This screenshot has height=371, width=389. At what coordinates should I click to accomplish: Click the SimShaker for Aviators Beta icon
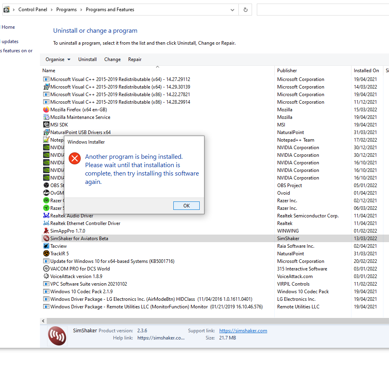pyautogui.click(x=46, y=239)
